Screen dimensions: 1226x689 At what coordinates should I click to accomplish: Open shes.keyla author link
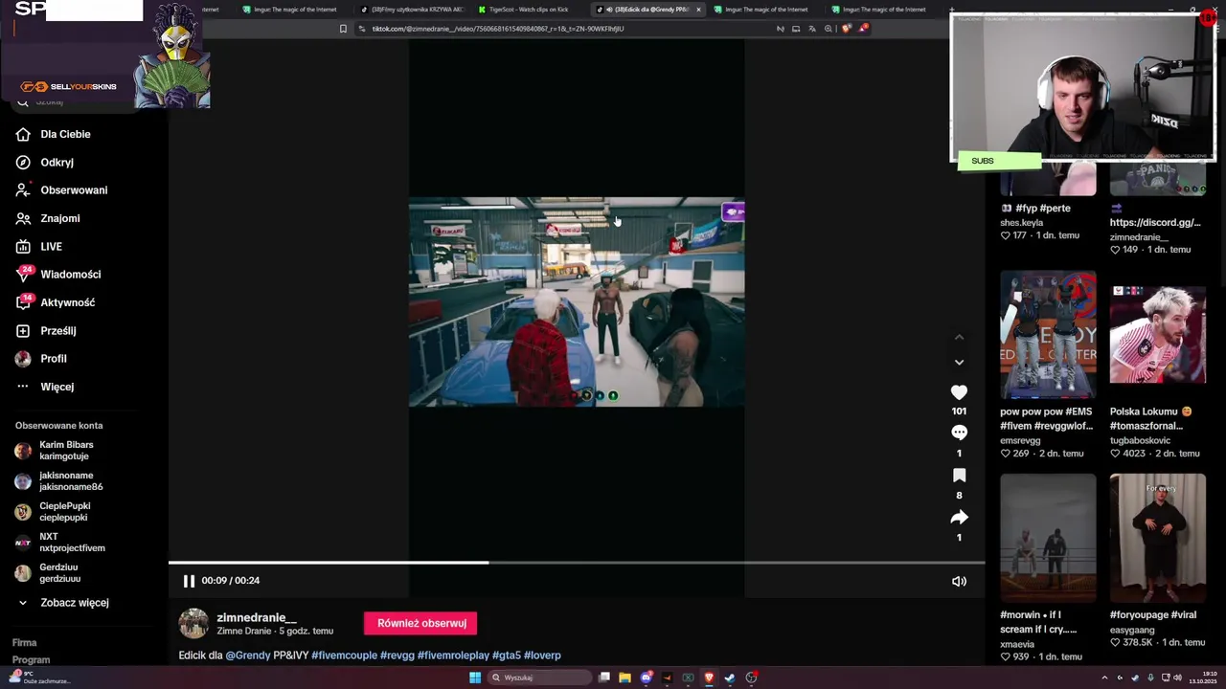pos(1021,223)
